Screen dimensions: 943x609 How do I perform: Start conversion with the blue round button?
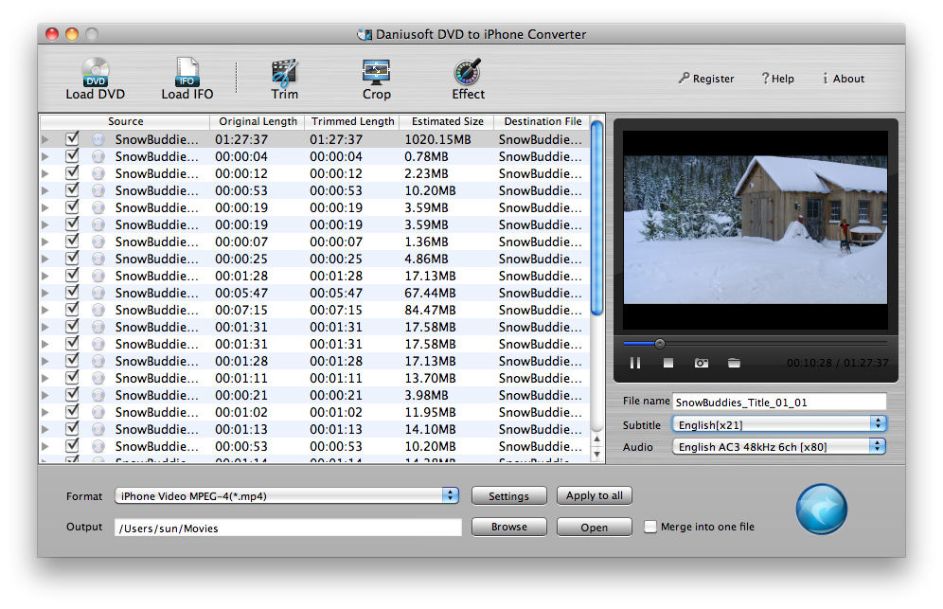coord(822,510)
